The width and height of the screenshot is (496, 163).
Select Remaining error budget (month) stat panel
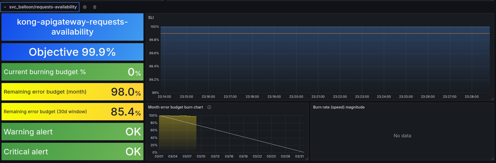pos(72,92)
